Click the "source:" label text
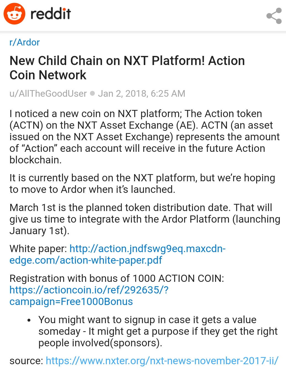The width and height of the screenshot is (286, 370). tap(26, 361)
